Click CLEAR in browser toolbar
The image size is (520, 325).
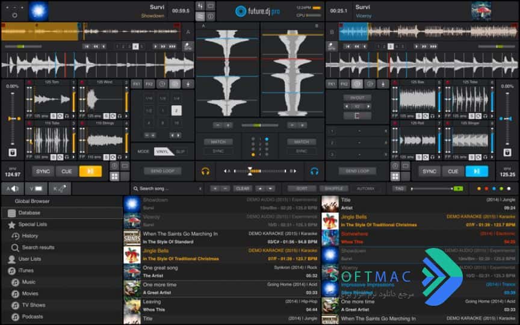point(243,189)
